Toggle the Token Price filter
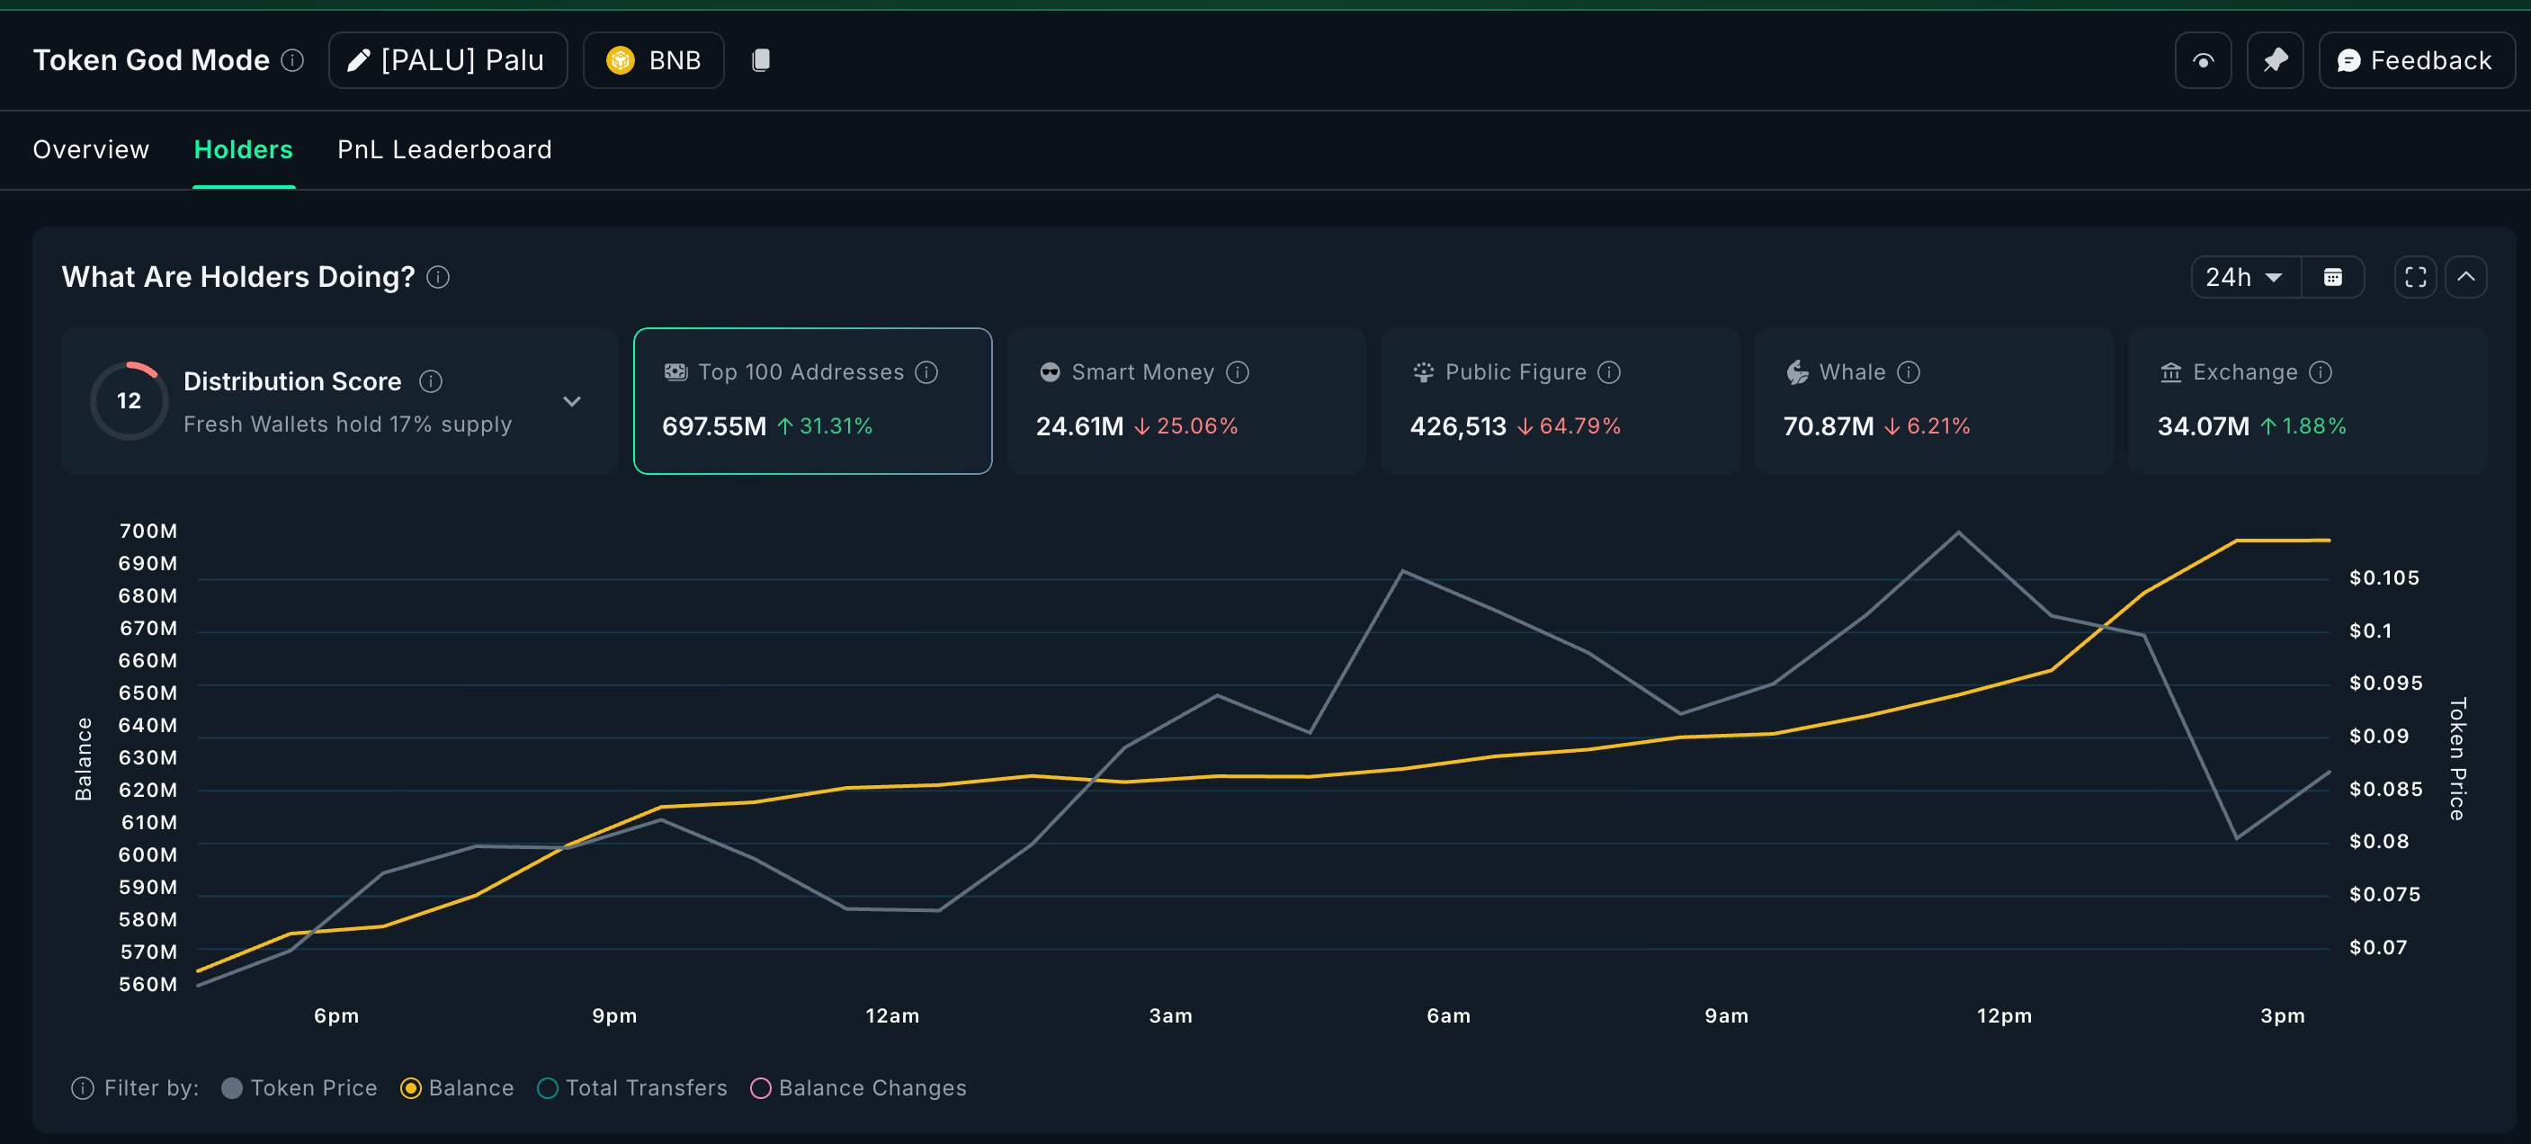2531x1144 pixels. coord(232,1088)
